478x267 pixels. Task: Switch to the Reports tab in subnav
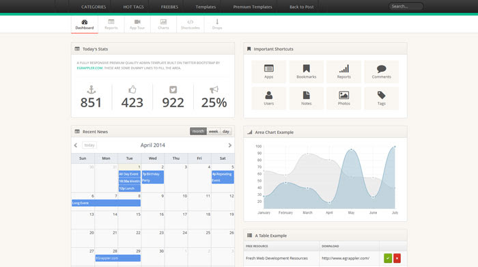pyautogui.click(x=111, y=24)
